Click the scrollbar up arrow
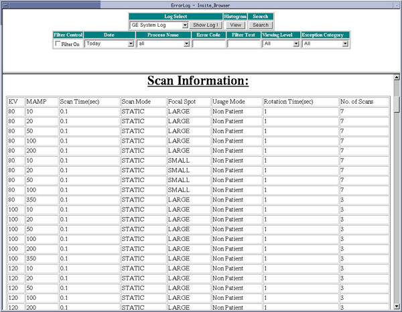This screenshot has width=402, height=312. click(397, 77)
